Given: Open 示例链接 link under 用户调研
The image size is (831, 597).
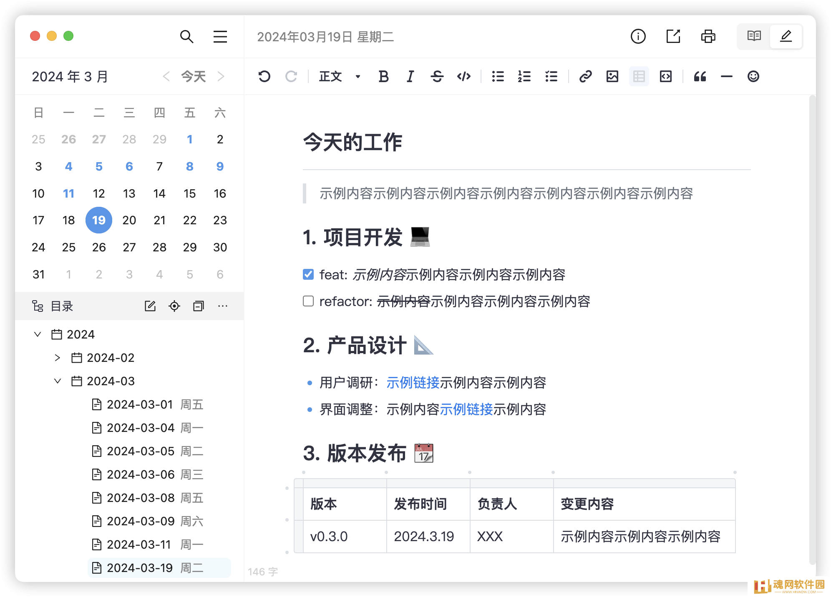Looking at the screenshot, I should pos(413,382).
